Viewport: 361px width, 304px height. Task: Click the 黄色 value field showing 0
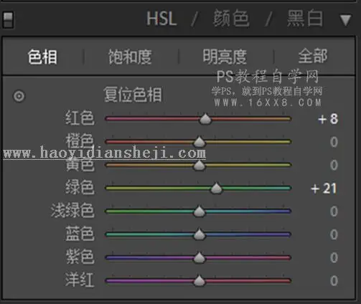[x=334, y=165]
